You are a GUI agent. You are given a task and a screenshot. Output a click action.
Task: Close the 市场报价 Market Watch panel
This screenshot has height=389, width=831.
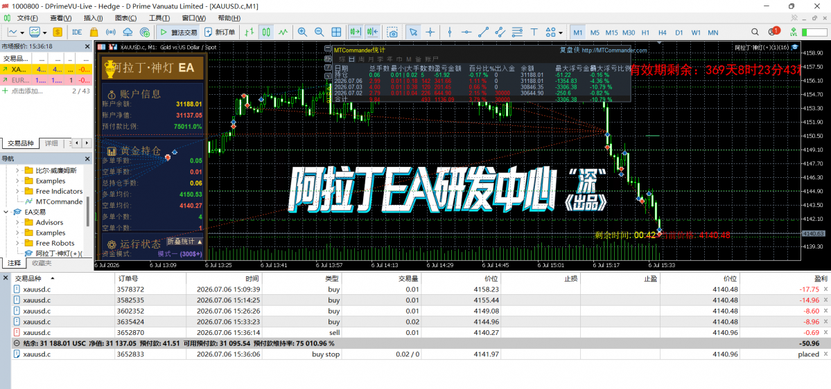click(87, 46)
